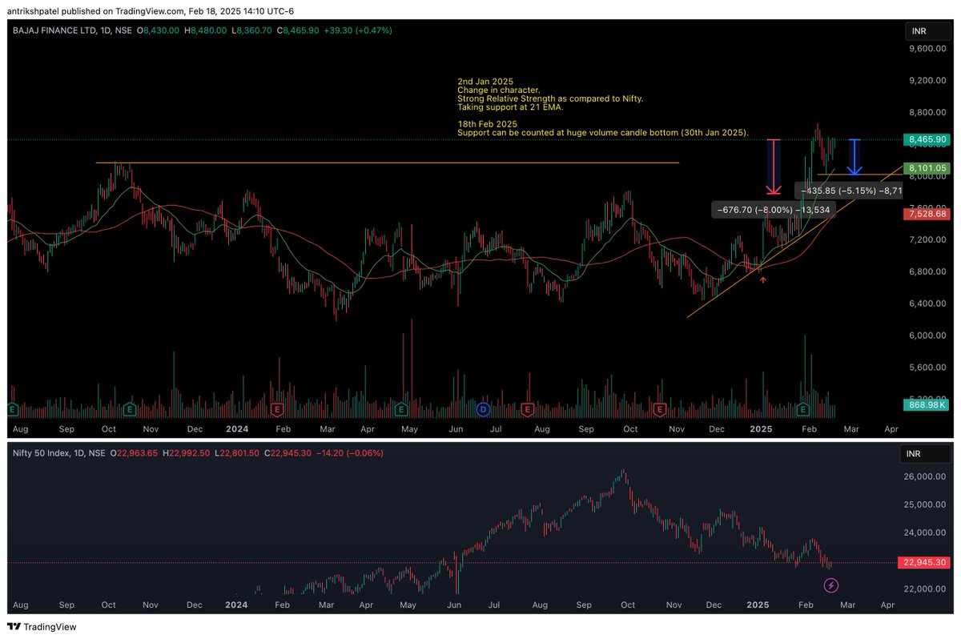Click the -14.20 (-0.06%) change value in the Nifty header
This screenshot has height=639, width=961.
349,452
